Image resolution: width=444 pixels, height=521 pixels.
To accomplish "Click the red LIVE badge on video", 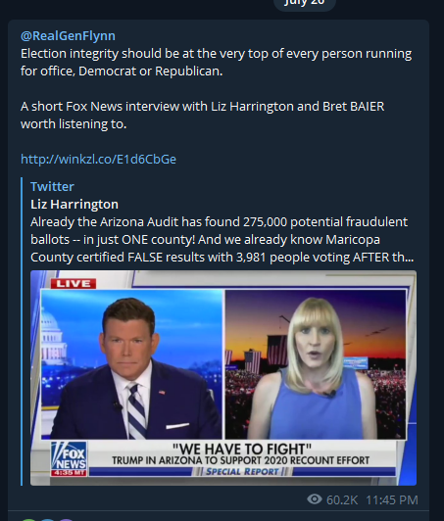I will (x=74, y=283).
